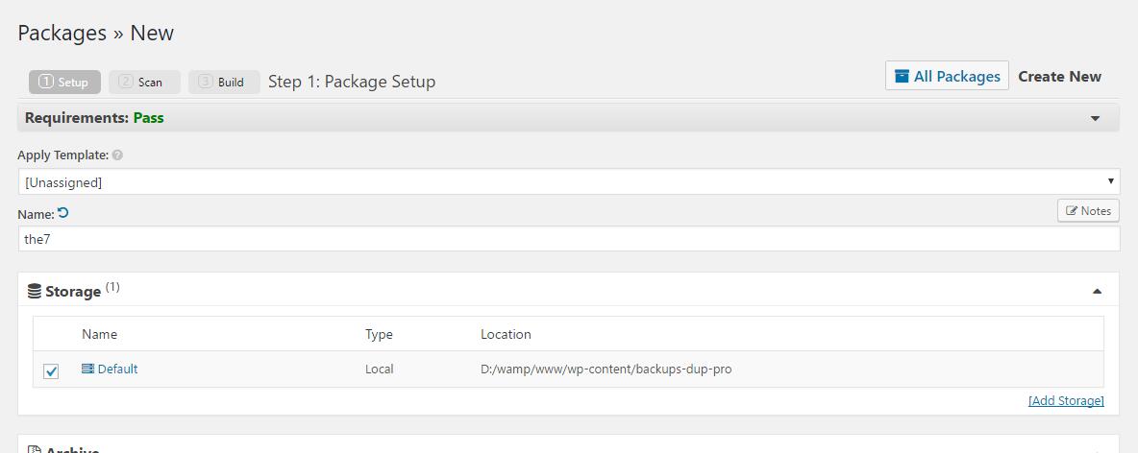This screenshot has height=453, width=1138.
Task: Uncheck the Default storage checkbox
Action: 51,370
